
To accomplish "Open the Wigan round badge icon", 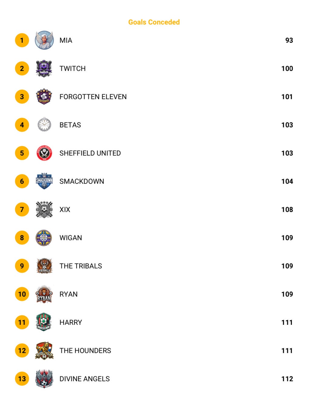I will tap(44, 238).
